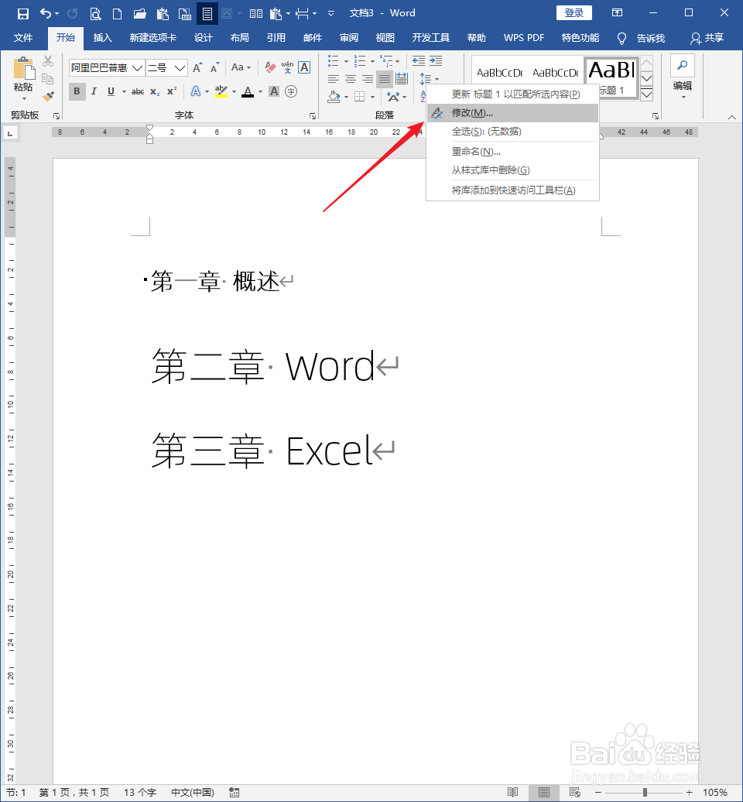Apply superscript formatting
Viewport: 743px width, 802px height.
(x=172, y=91)
